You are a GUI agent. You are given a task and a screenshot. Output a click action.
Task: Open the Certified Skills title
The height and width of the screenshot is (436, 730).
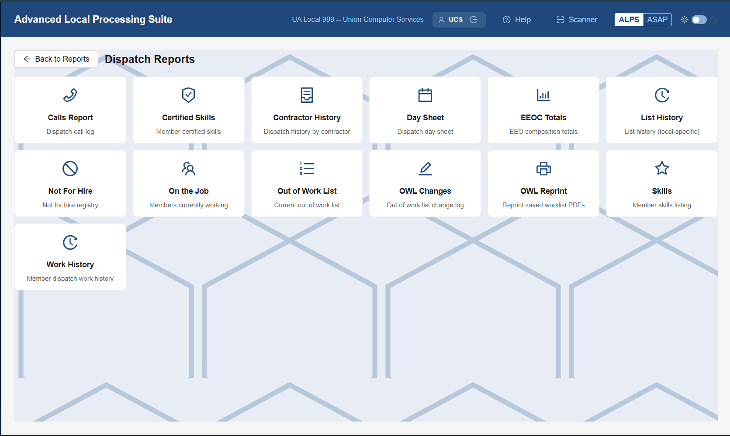point(188,118)
